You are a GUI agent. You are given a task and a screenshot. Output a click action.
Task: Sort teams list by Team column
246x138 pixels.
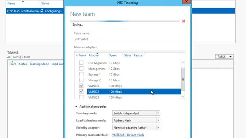[13, 64]
